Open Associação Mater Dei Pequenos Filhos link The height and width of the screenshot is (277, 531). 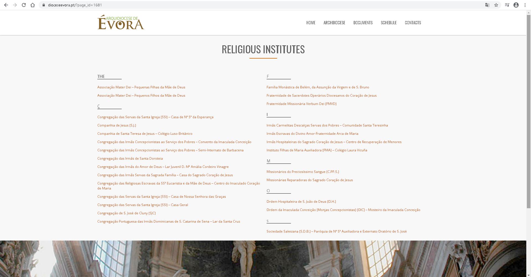tap(141, 96)
